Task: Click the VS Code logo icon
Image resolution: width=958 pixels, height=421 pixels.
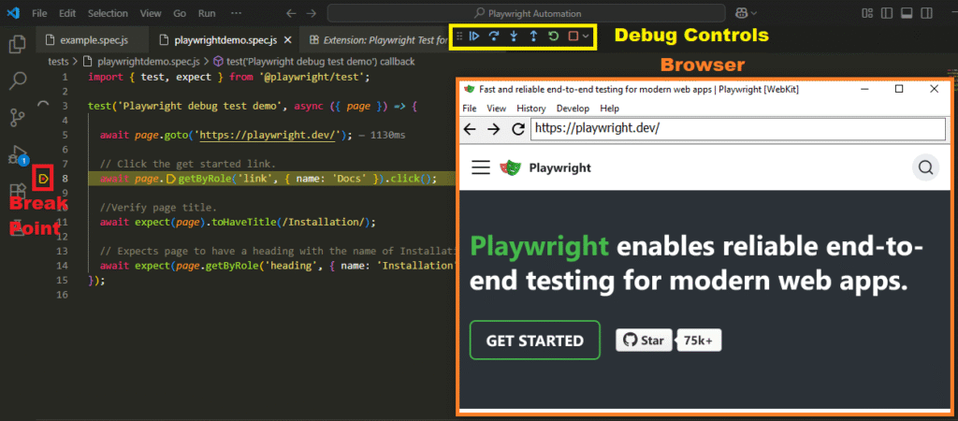Action: [x=13, y=13]
